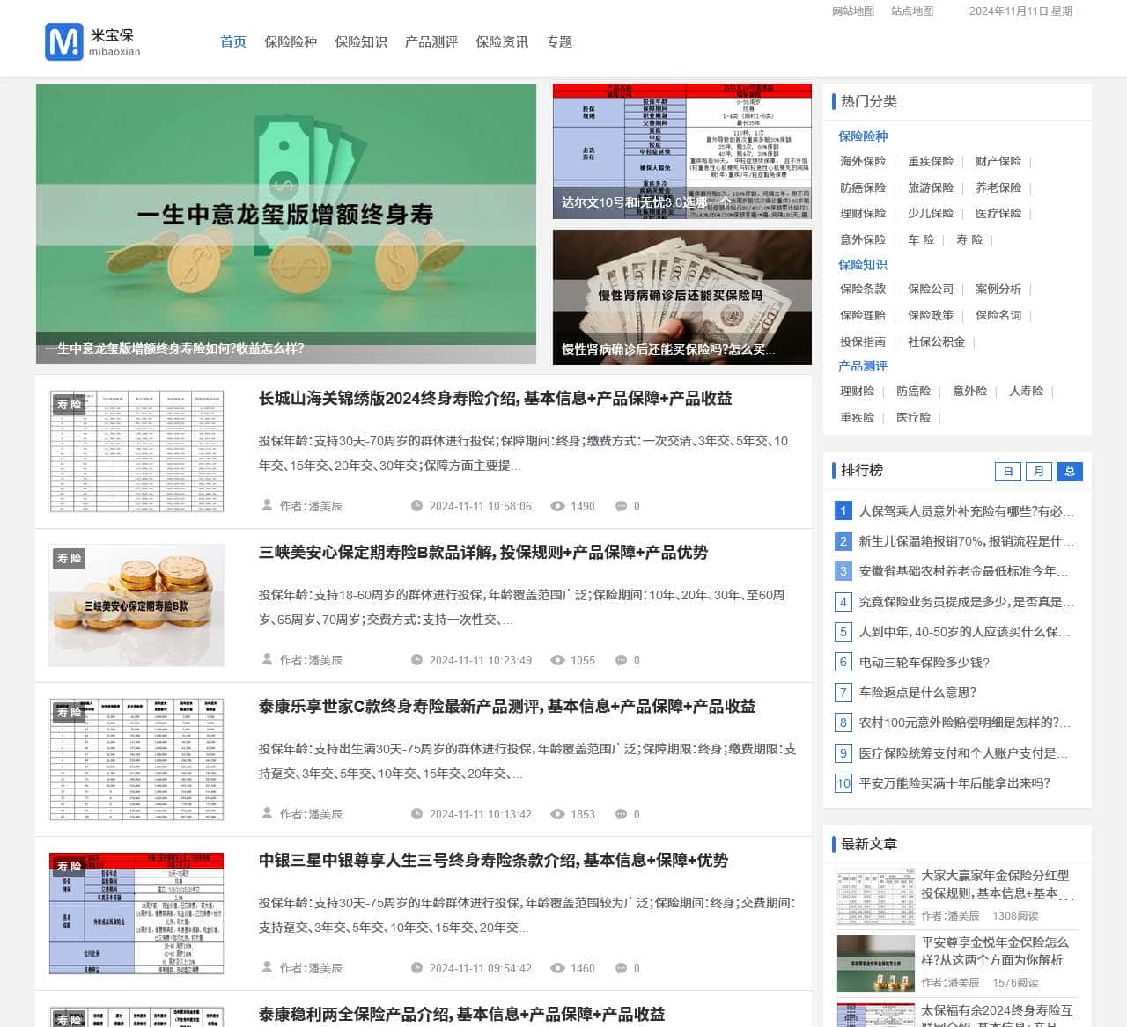Open the 保险险种 sidebar heading link
Viewport: 1127px width, 1027px height.
click(x=863, y=136)
